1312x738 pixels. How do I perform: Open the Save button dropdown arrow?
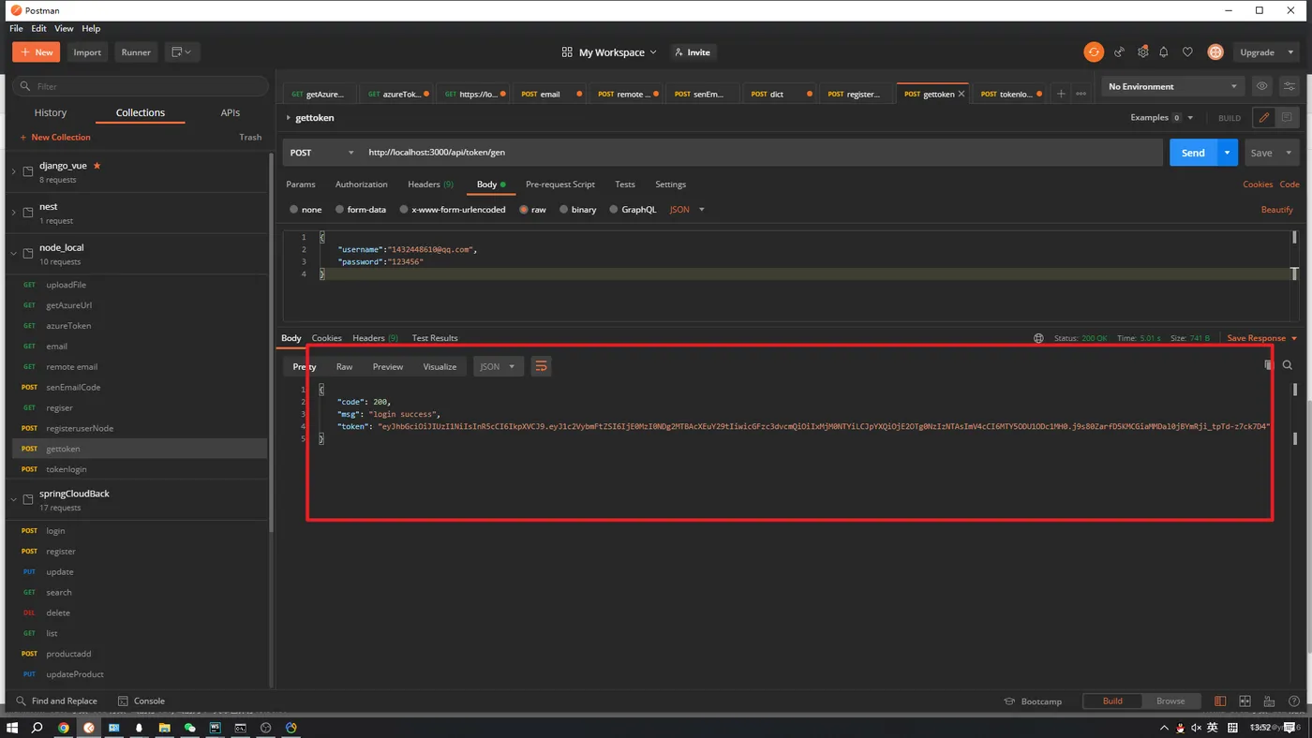click(x=1289, y=153)
